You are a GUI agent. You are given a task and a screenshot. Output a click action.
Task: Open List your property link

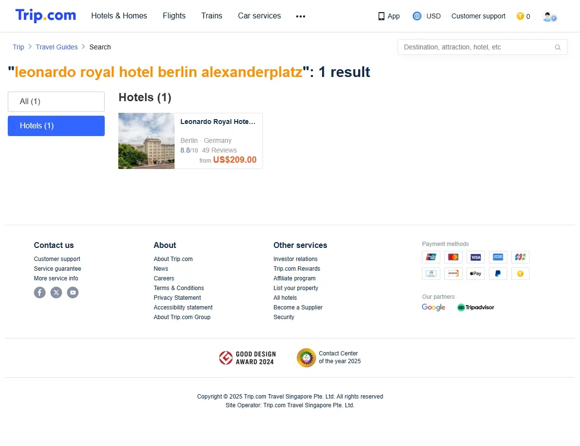pos(295,288)
